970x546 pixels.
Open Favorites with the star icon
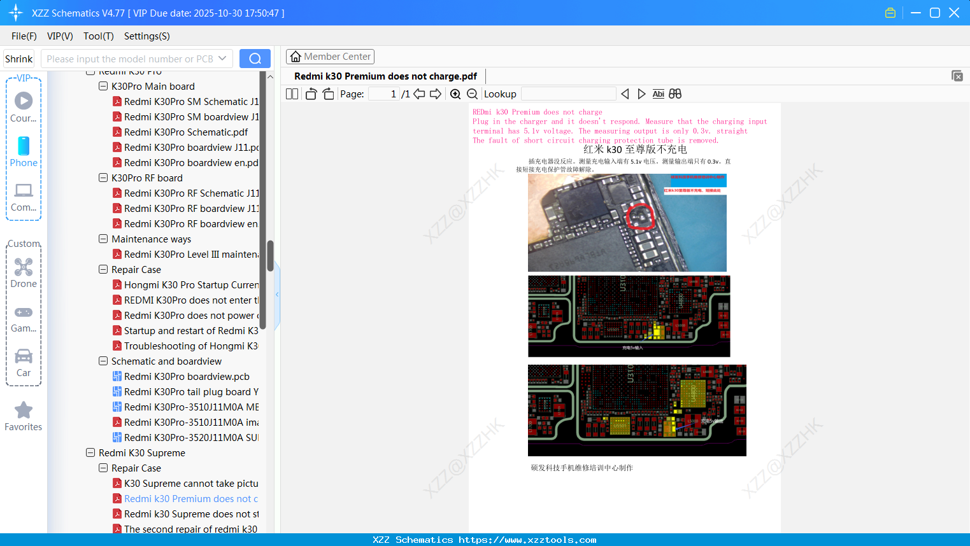point(24,416)
